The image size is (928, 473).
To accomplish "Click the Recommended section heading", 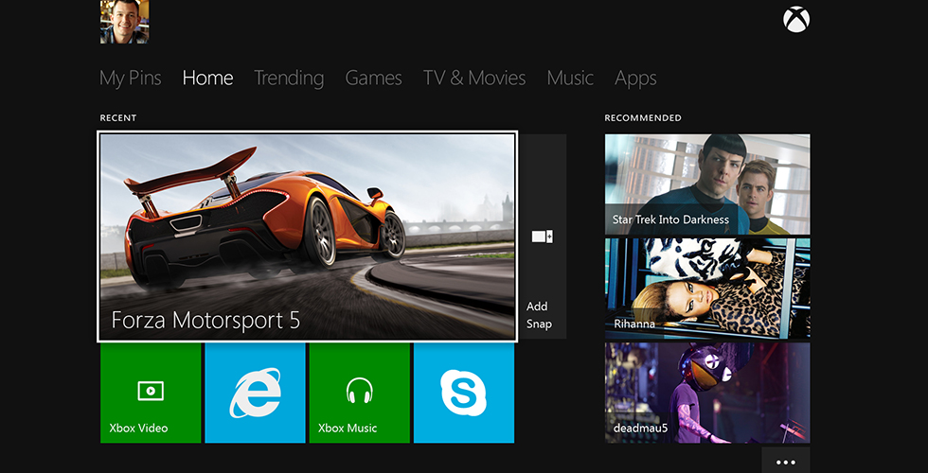I will [x=643, y=118].
